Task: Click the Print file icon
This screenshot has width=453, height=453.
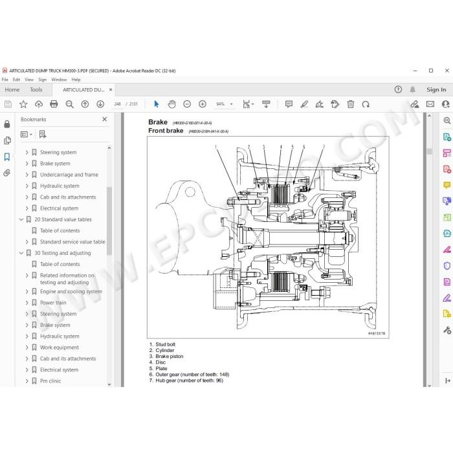Action: click(54, 104)
